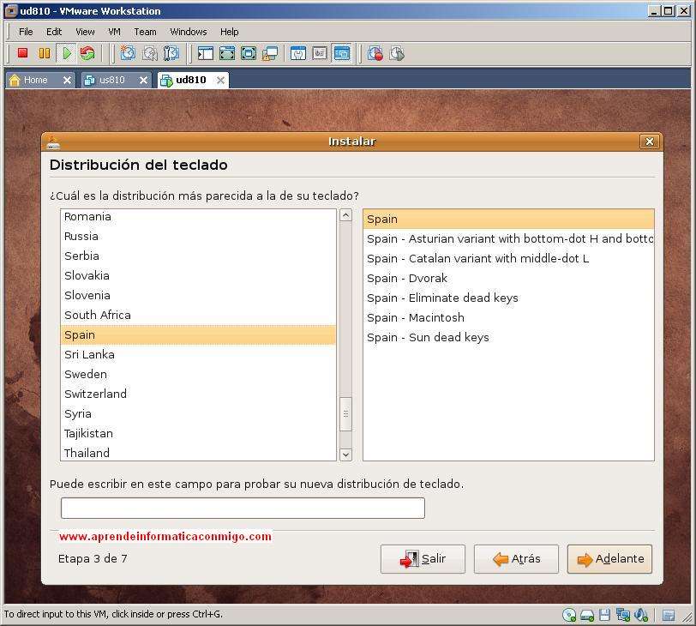Select South Africa in the country list
The width and height of the screenshot is (696, 626).
tap(198, 316)
